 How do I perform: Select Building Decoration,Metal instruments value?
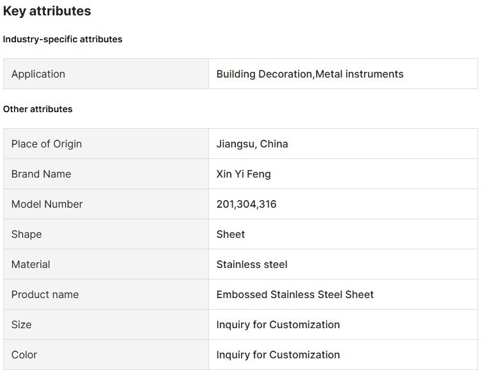tap(310, 74)
